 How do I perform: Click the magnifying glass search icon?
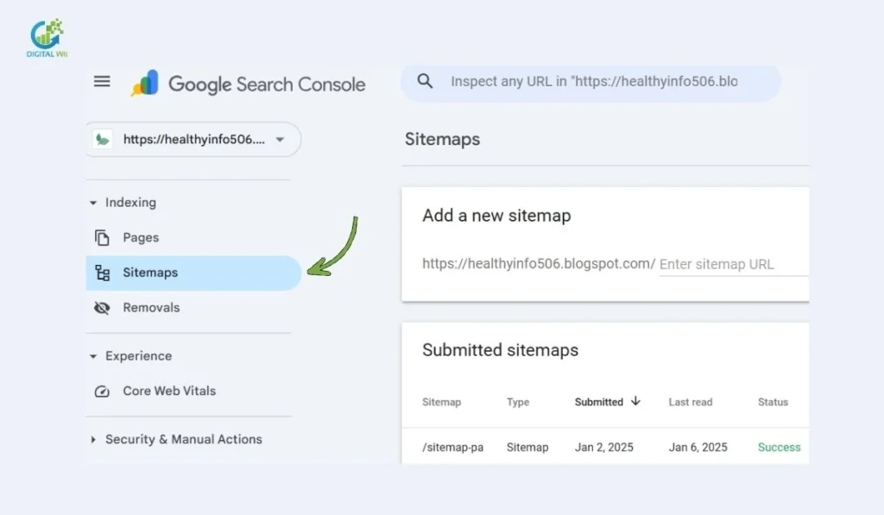(424, 81)
